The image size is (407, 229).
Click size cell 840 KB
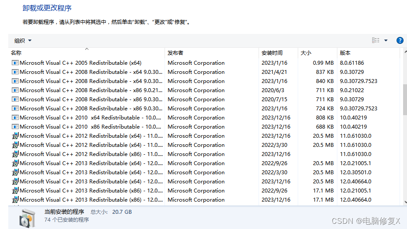coord(325,81)
